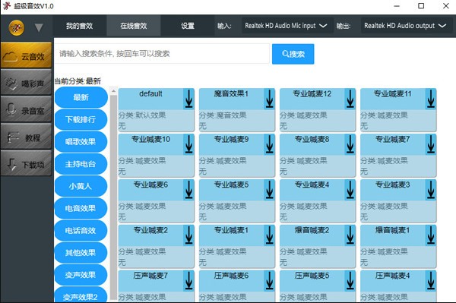Download 专业喊麦11 via its arrow icon
456x303 pixels.
pyautogui.click(x=431, y=99)
